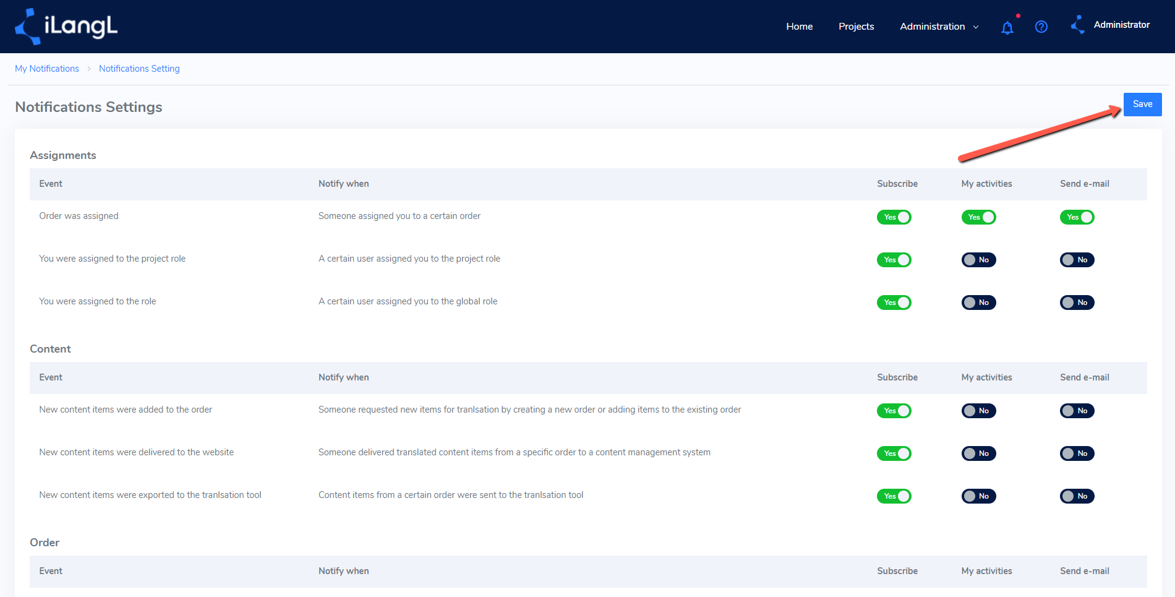Enable My activities for items exported to tool
1175x597 pixels.
(x=978, y=496)
